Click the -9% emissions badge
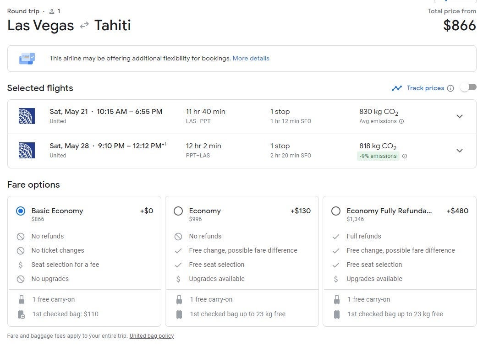Image resolution: width=483 pixels, height=346 pixels. [x=378, y=156]
